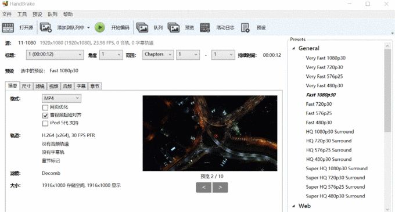Select the HQ 480p30 Surround preset
The height and width of the screenshot is (212, 395).
pyautogui.click(x=329, y=159)
